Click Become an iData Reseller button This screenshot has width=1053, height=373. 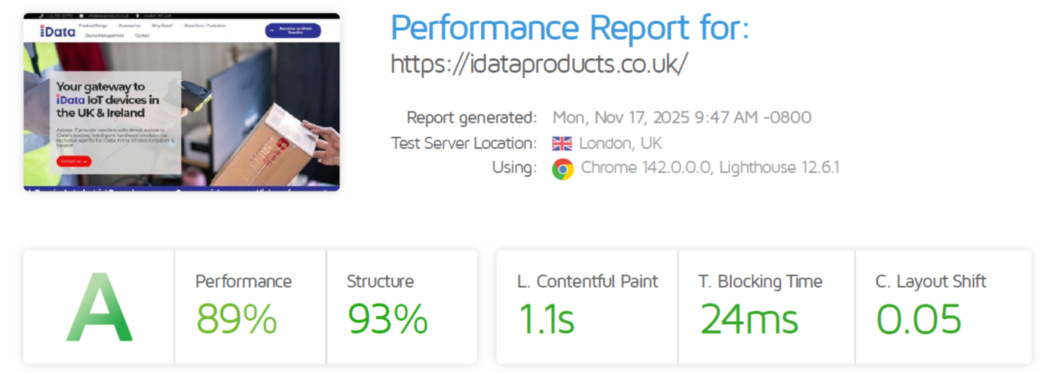click(x=295, y=31)
